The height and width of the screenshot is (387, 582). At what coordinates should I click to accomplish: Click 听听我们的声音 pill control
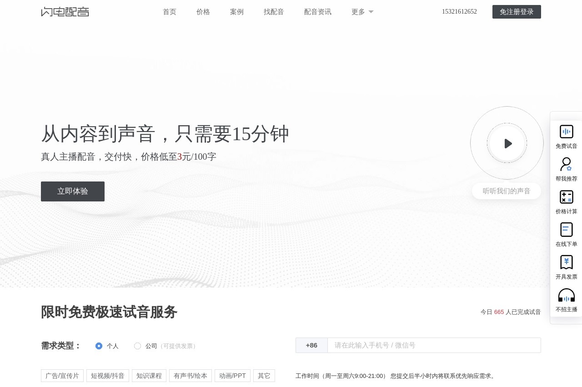click(x=506, y=191)
